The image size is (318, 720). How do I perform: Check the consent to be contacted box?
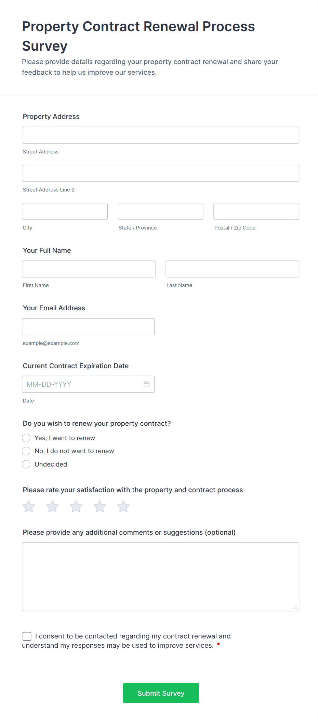click(x=27, y=636)
